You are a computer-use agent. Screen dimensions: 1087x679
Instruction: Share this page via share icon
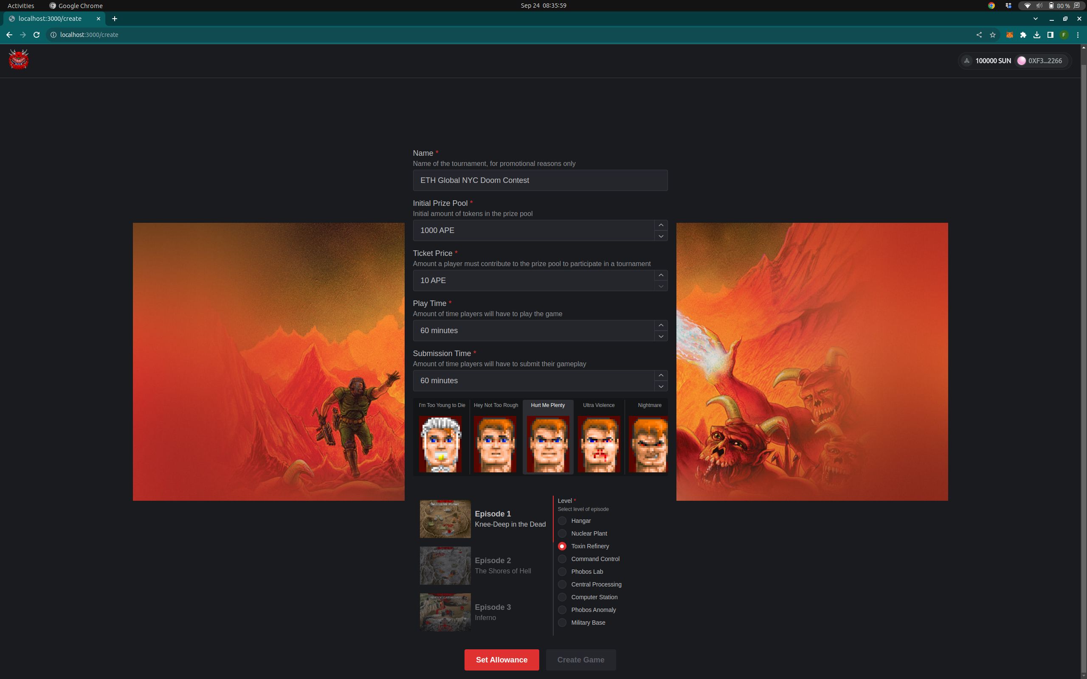(x=979, y=34)
